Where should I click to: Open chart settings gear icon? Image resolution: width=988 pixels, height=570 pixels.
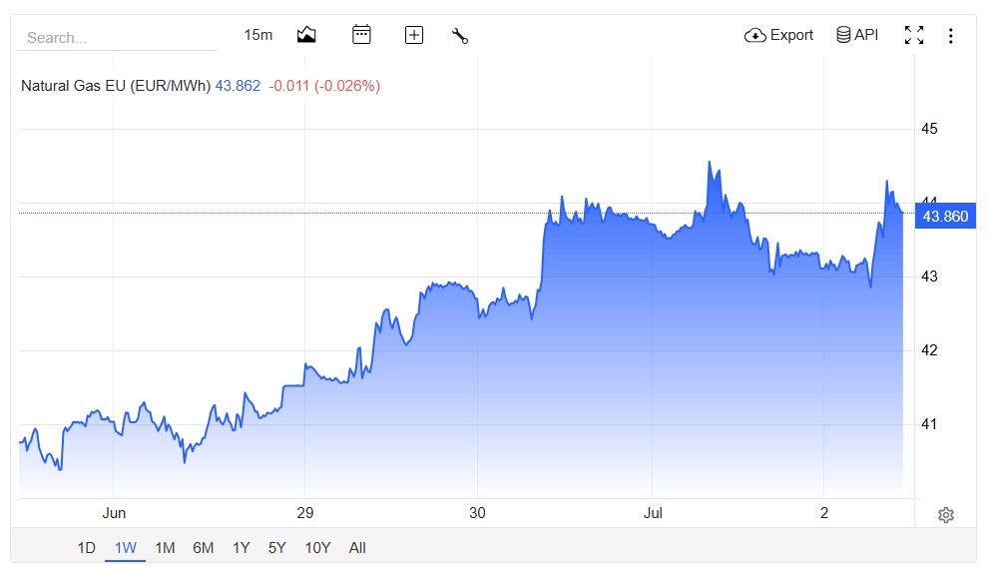[x=945, y=514]
